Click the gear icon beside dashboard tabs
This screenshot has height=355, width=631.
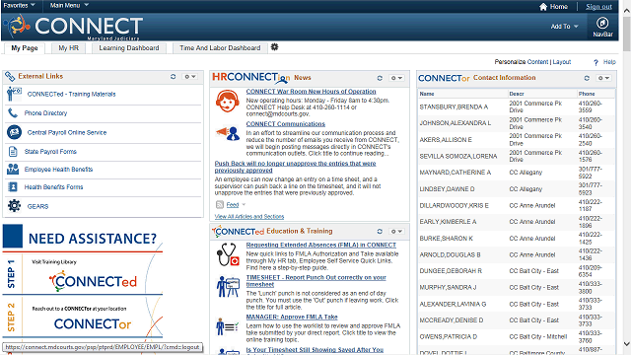(x=274, y=47)
